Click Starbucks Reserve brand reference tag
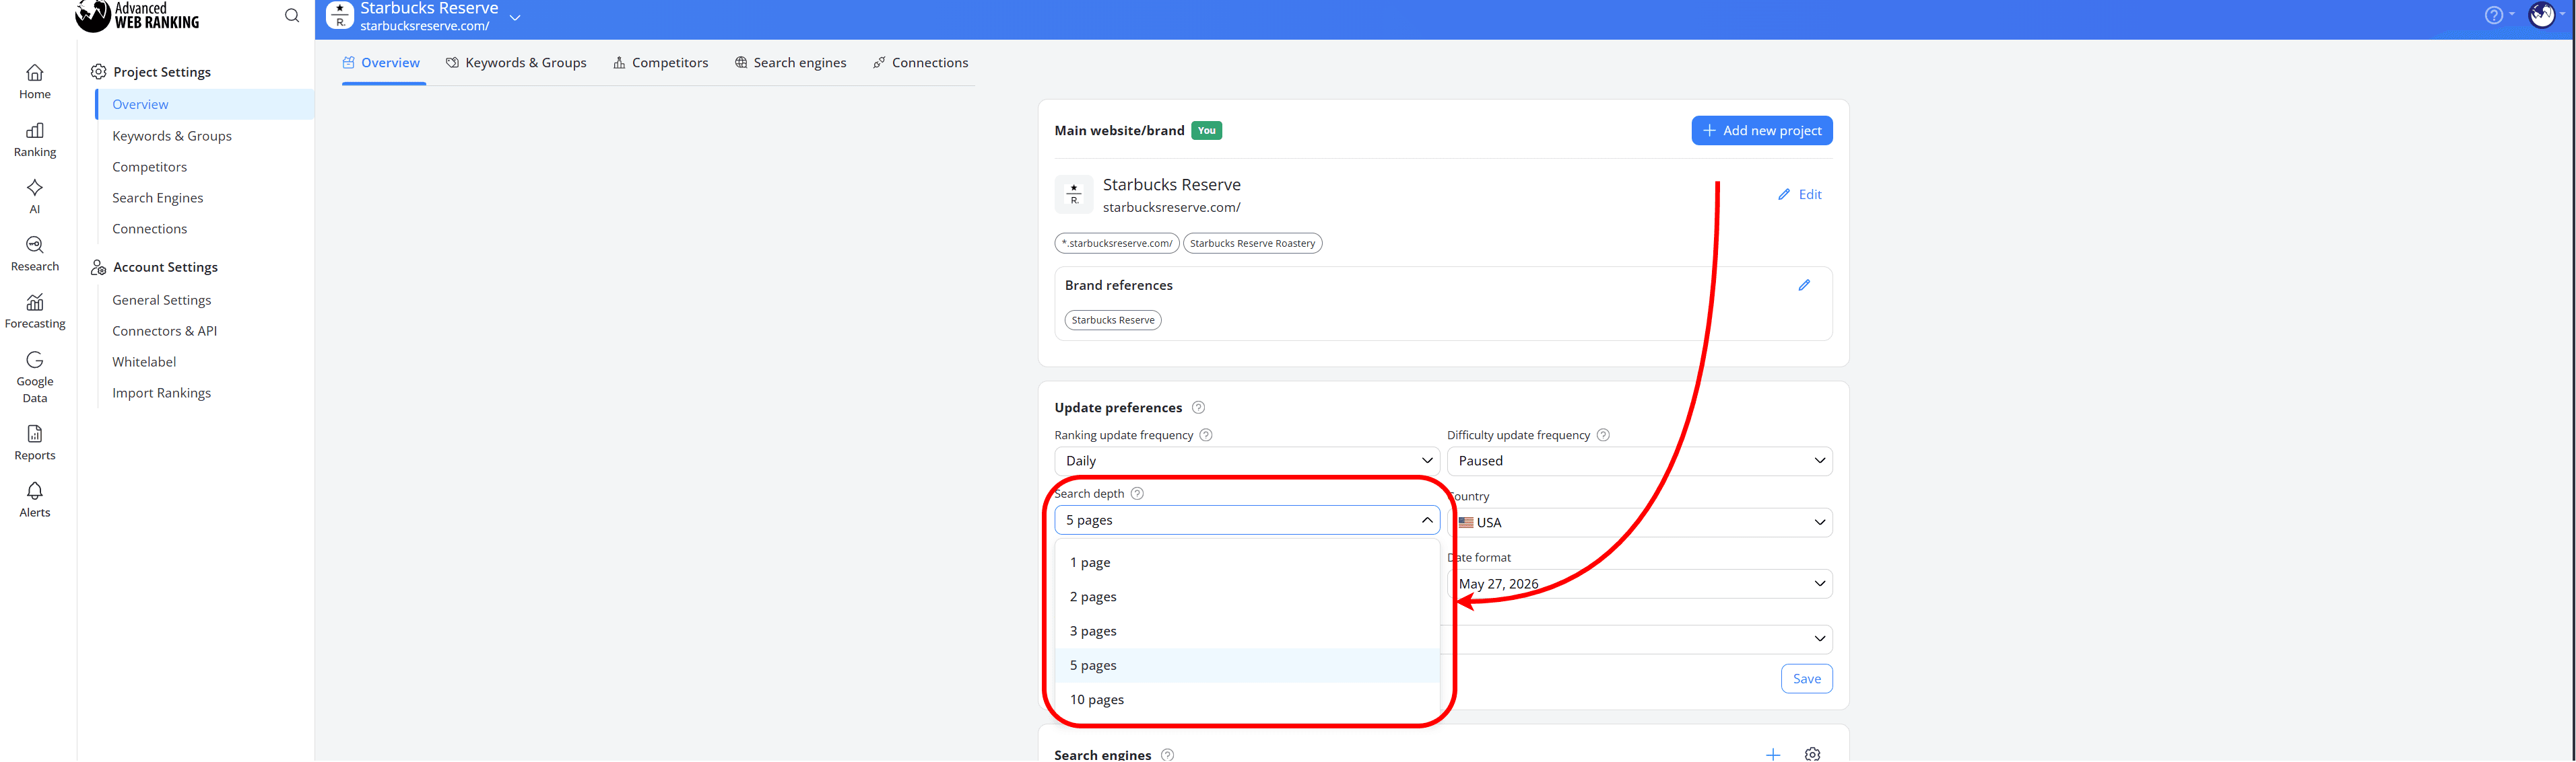 [1113, 321]
